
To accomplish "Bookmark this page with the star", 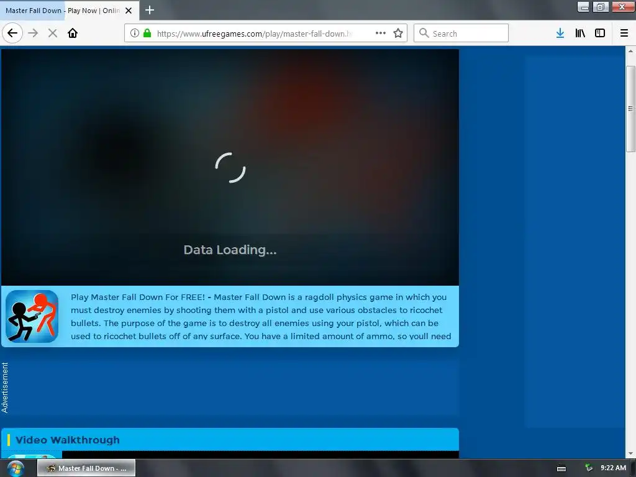I will coord(398,33).
